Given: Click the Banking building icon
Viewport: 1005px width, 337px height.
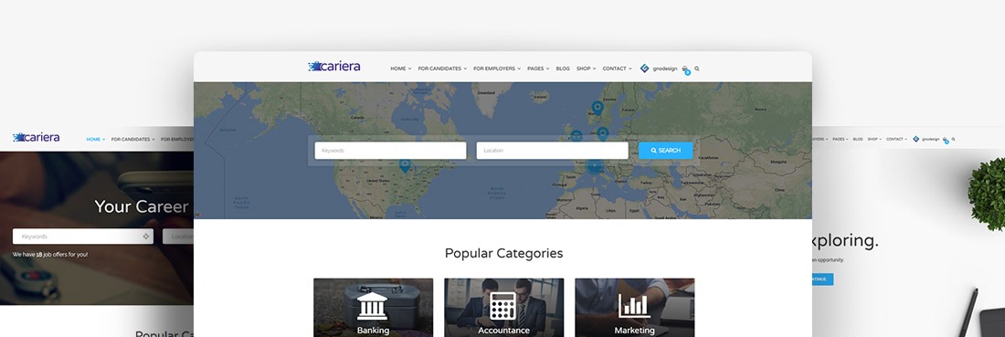Looking at the screenshot, I should [373, 306].
